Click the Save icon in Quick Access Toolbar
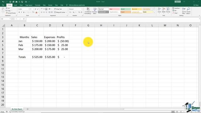Viewport: 201px width, 113px height. pyautogui.click(x=10, y=2)
